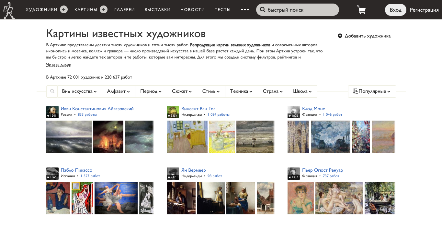This screenshot has height=226, width=442.
Task: Open Пьер Огюст Ренуар page
Action: pos(323,170)
